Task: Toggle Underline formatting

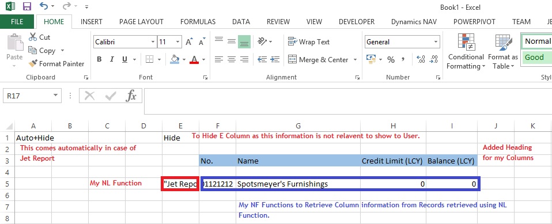Action: coord(124,59)
